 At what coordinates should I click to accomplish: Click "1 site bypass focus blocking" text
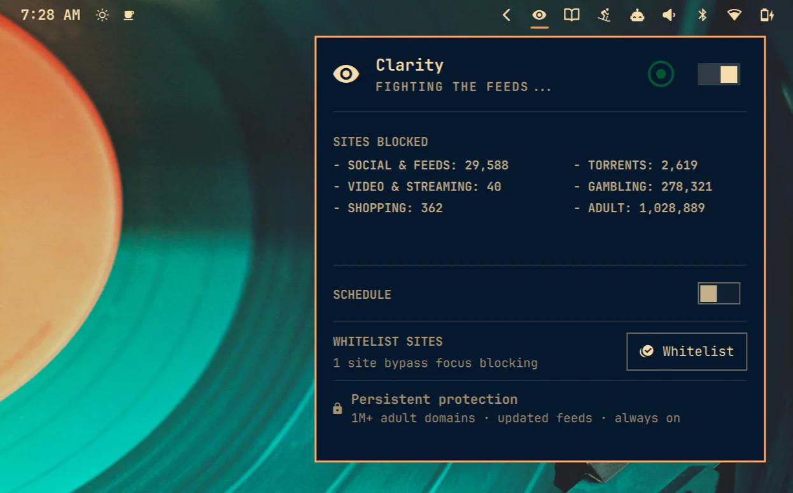tap(435, 363)
